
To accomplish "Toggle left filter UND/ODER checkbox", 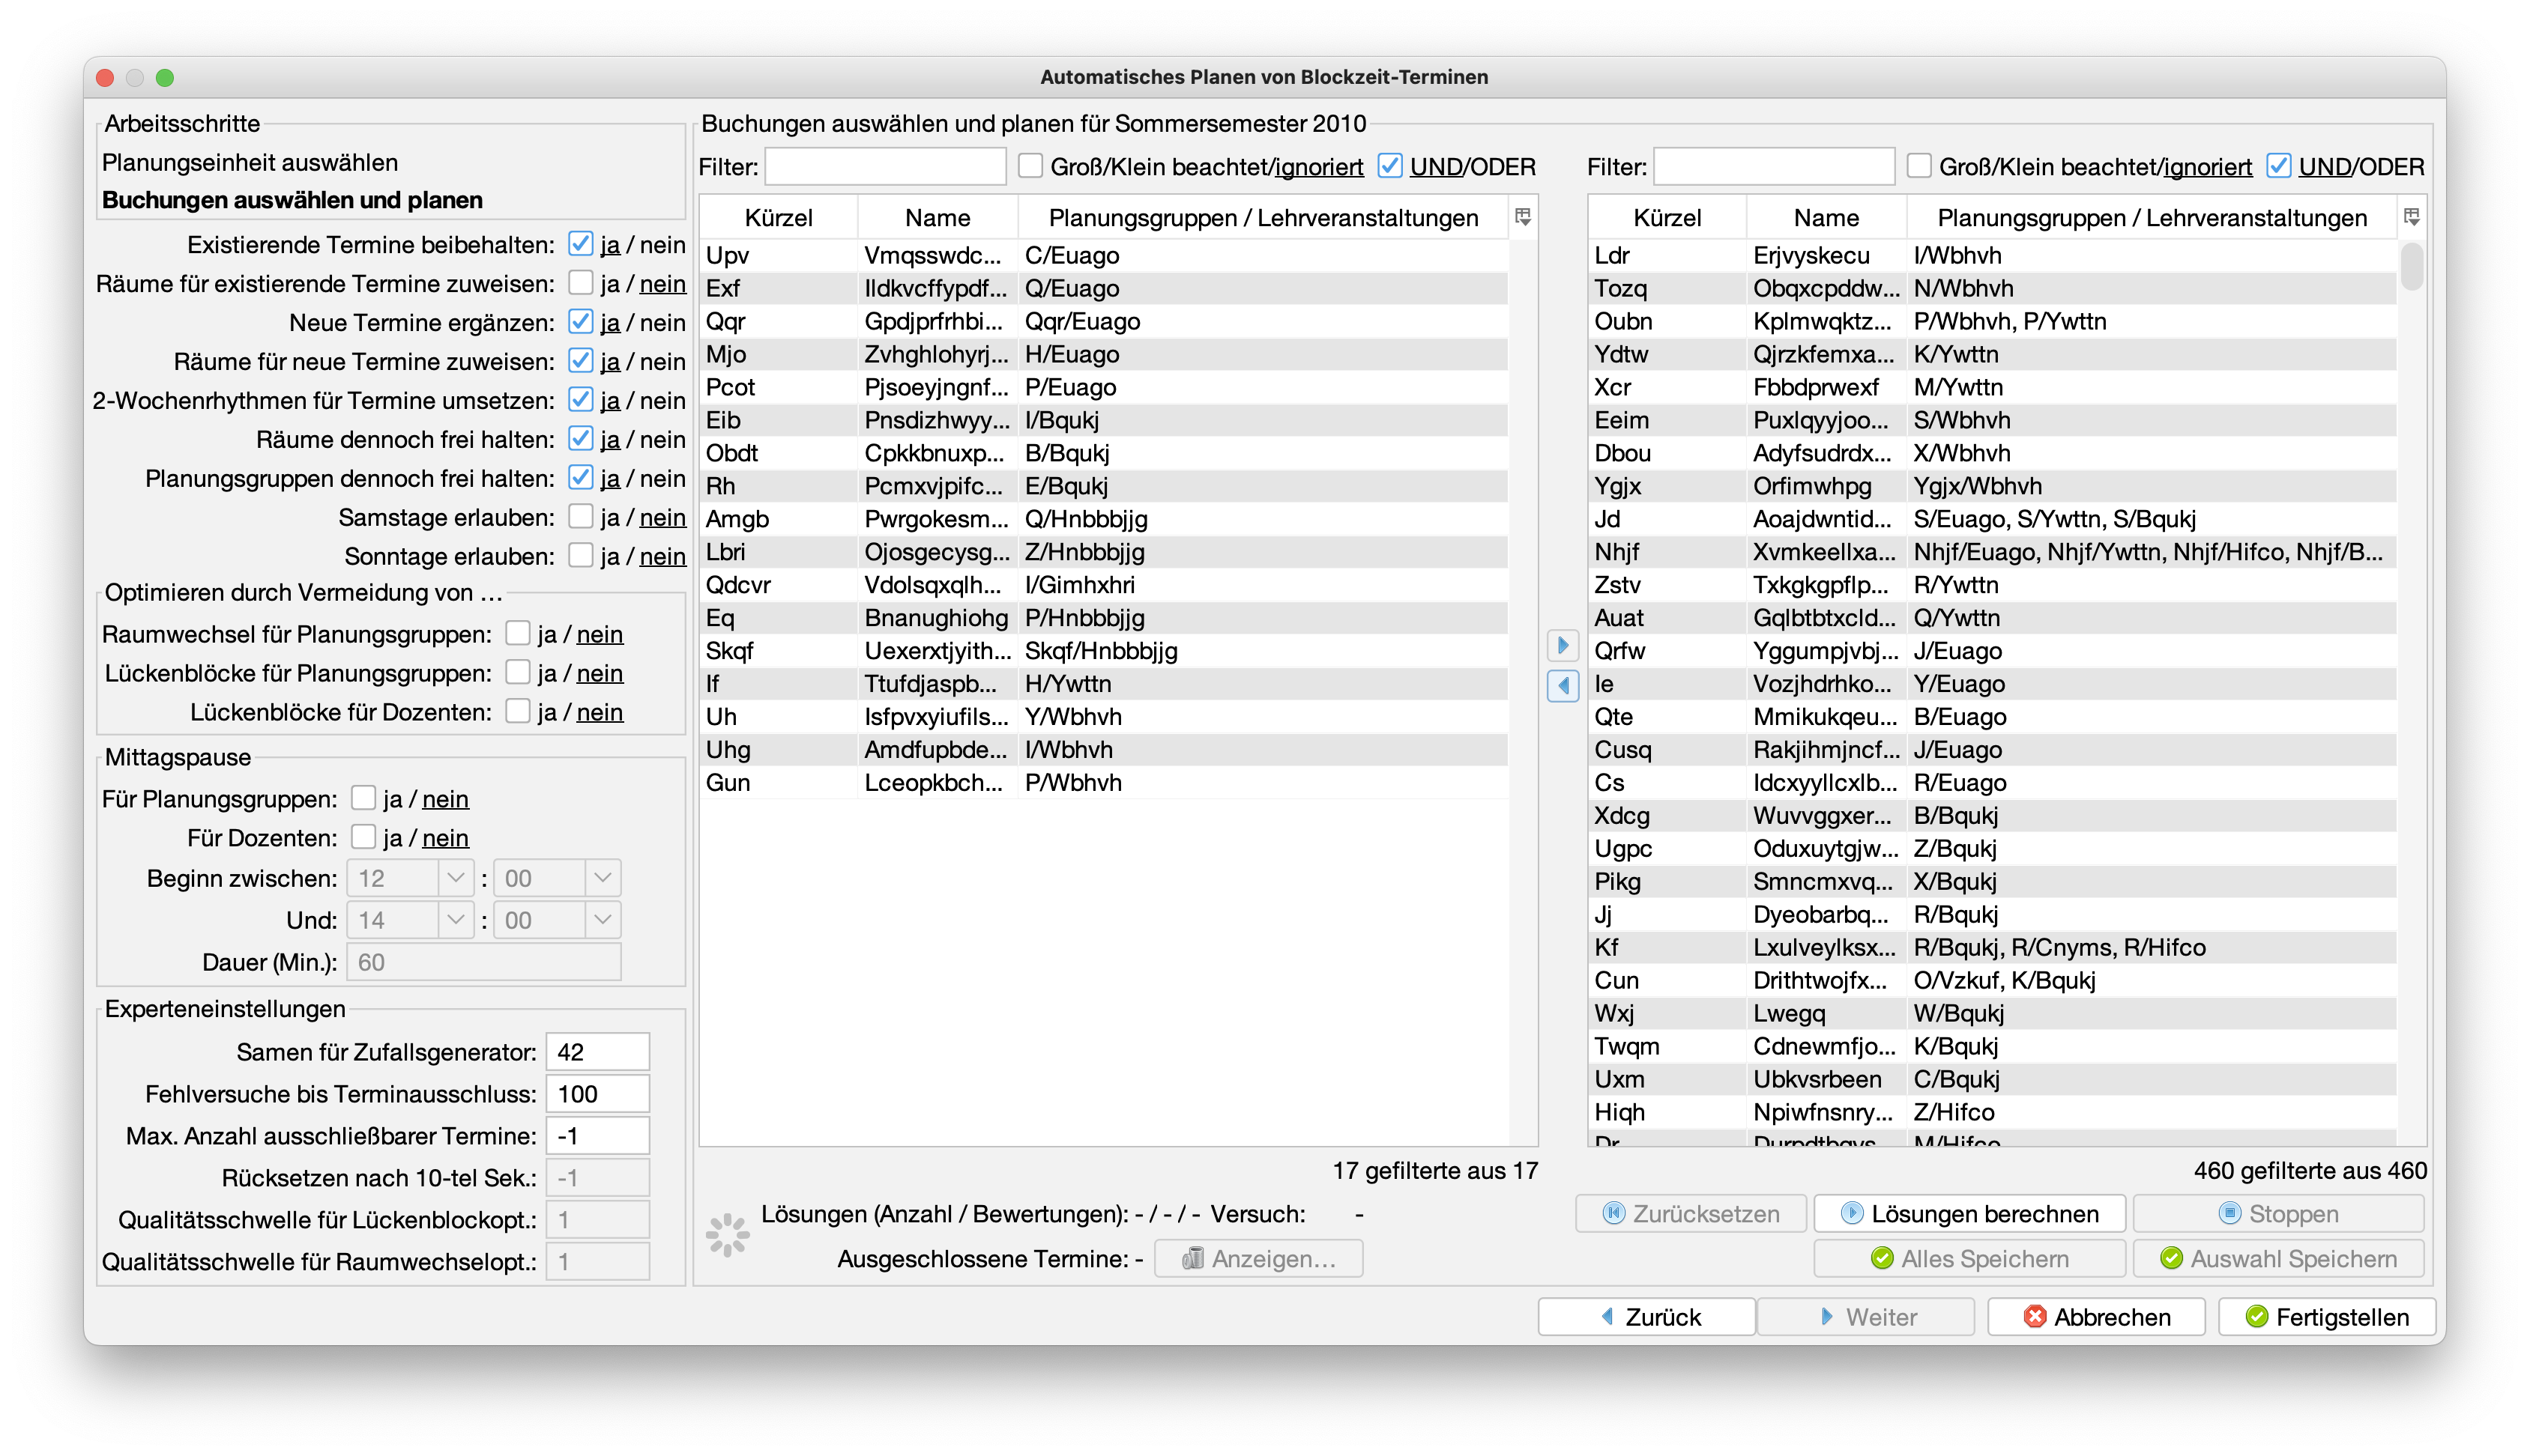I will coord(1389,166).
